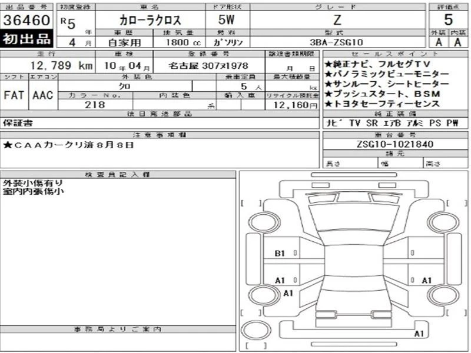
Task: Click the inspector note 外装小傷有り
Action: 33,183
